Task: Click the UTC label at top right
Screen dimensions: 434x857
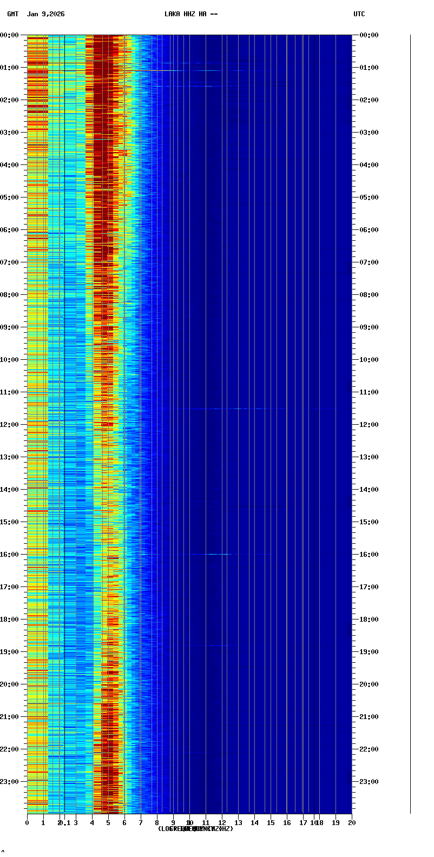Action: coord(359,14)
